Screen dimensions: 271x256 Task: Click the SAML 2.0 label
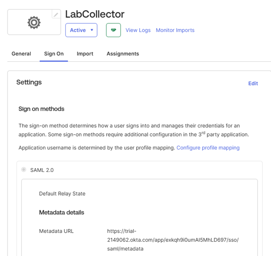tap(42, 170)
